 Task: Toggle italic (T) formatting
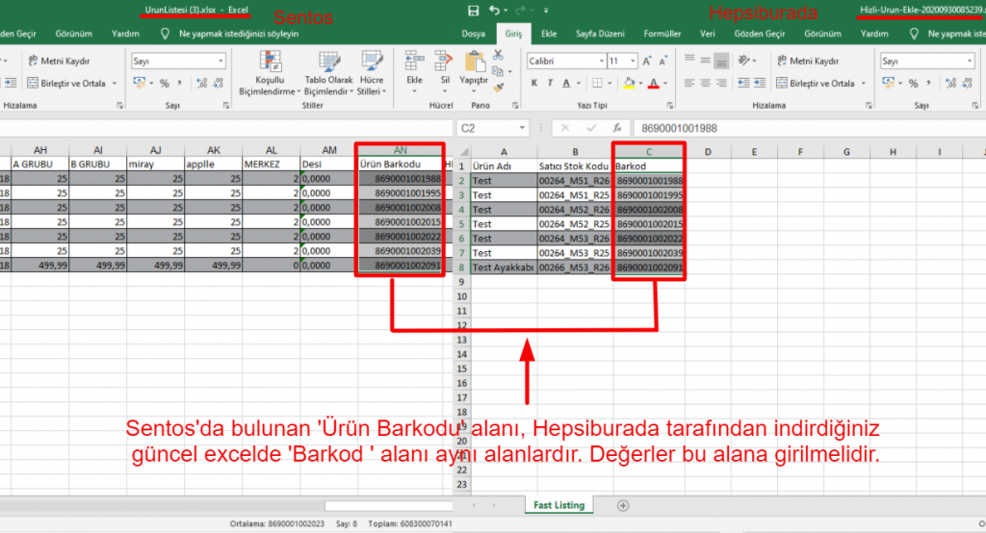pos(548,84)
